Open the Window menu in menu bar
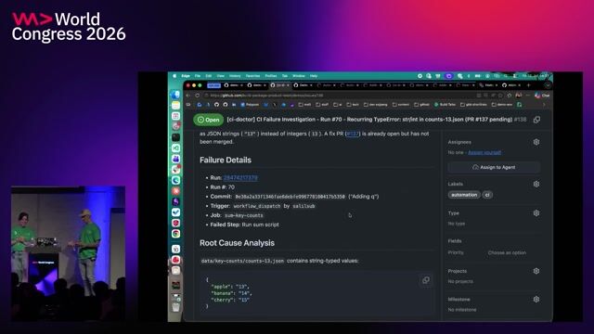This screenshot has height=334, width=594. click(x=299, y=76)
